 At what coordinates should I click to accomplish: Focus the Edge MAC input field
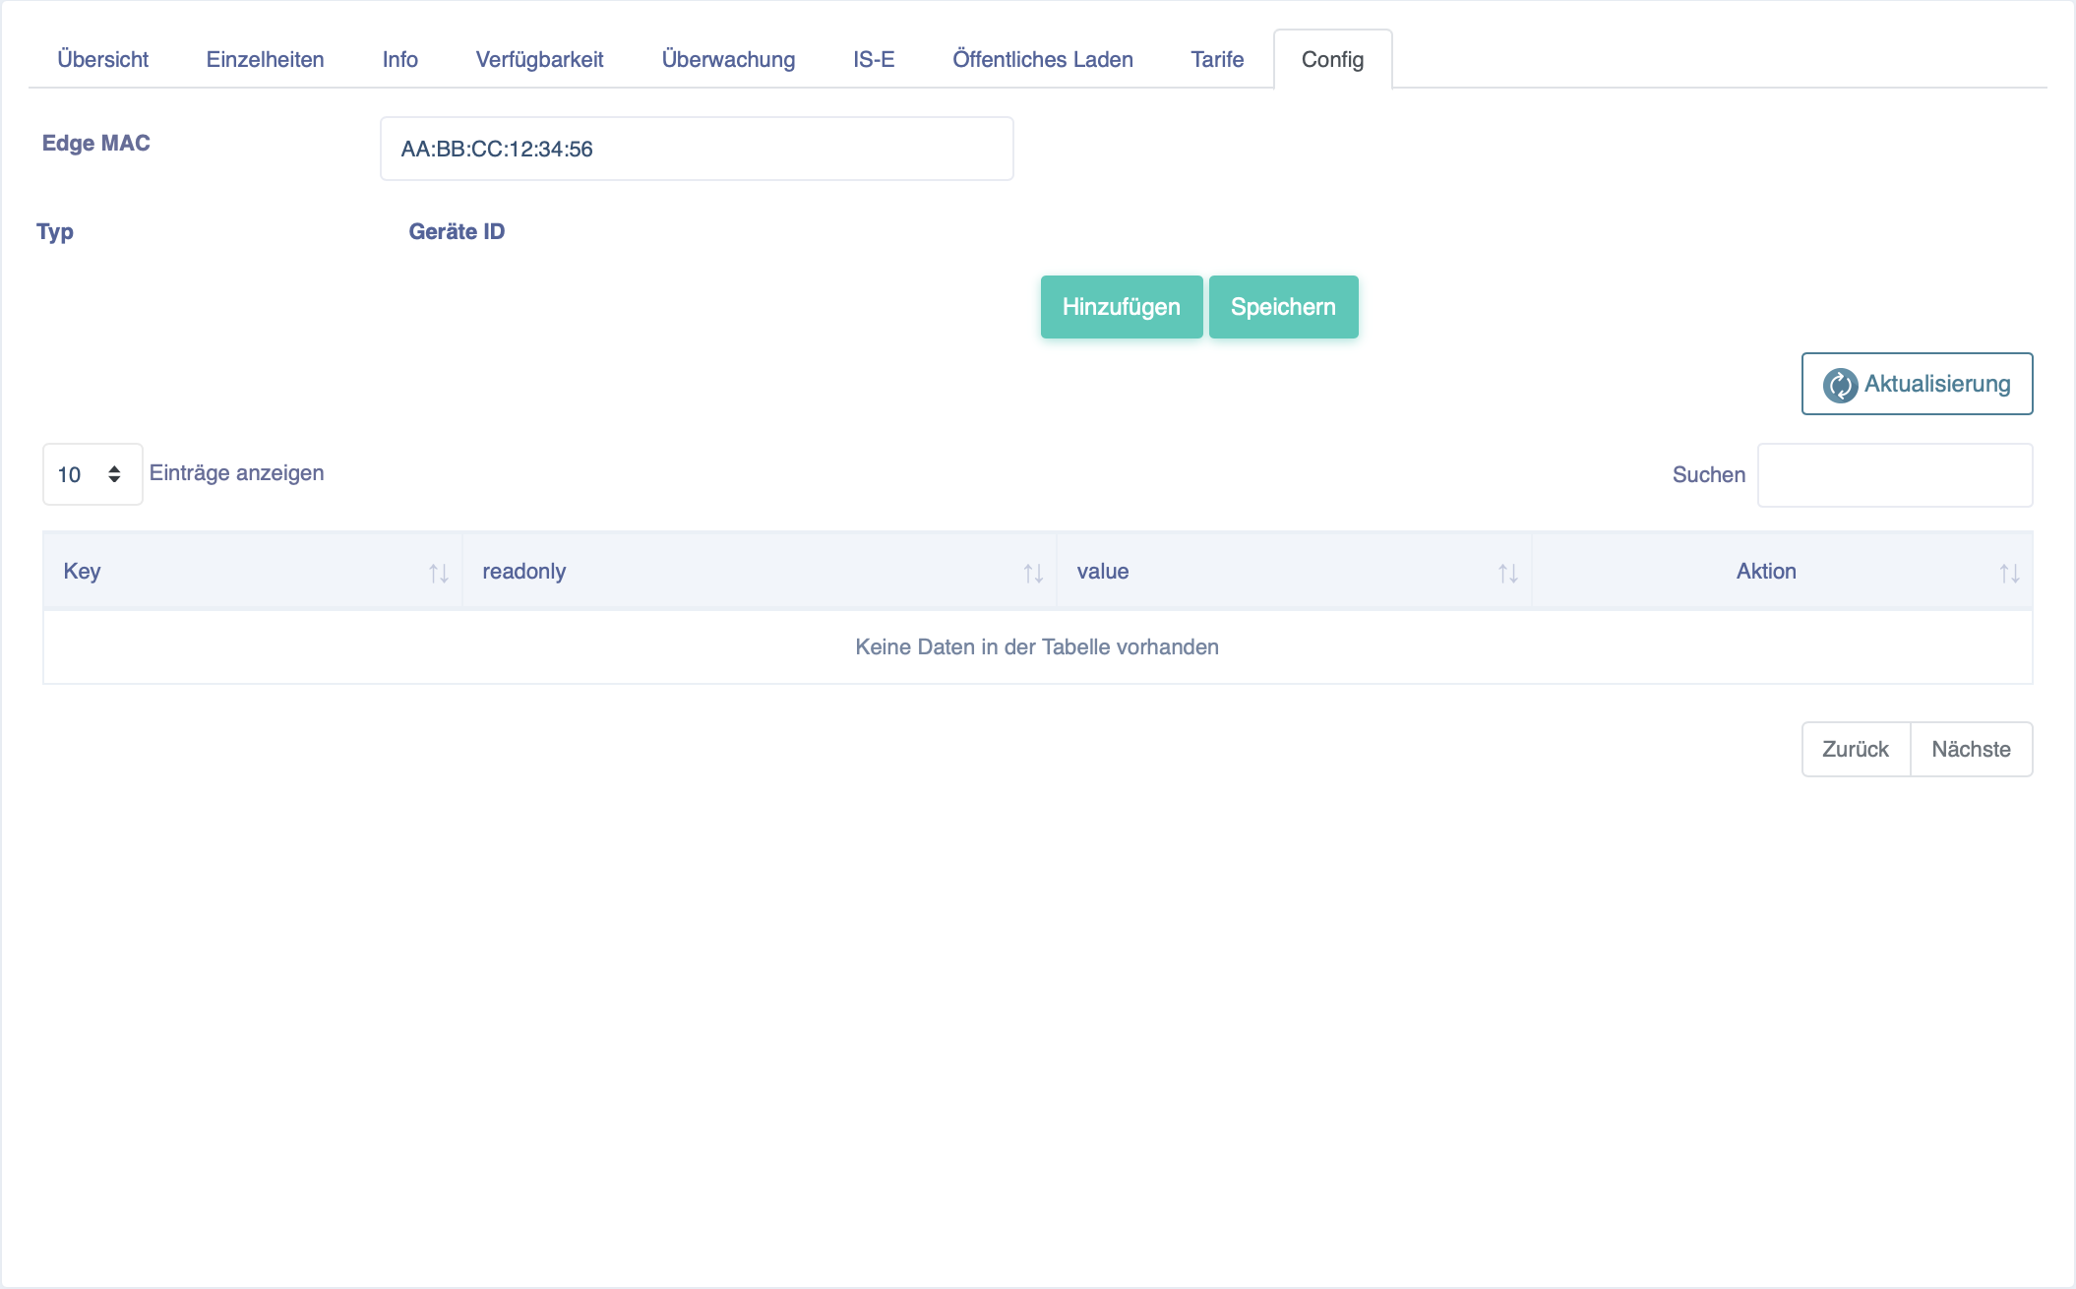click(697, 149)
